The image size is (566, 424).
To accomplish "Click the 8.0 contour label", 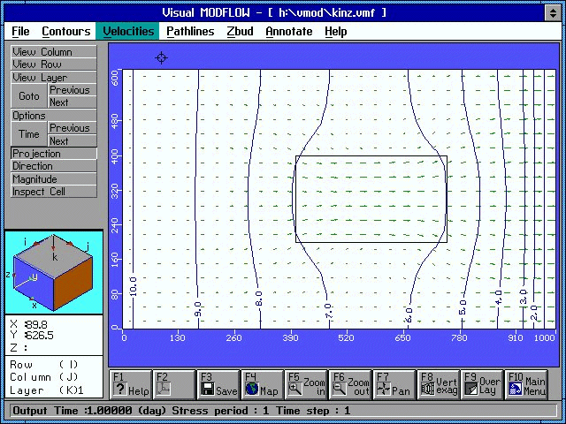I will (x=259, y=299).
